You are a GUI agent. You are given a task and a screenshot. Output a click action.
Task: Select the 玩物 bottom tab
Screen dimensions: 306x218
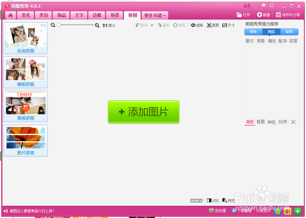coord(282,122)
